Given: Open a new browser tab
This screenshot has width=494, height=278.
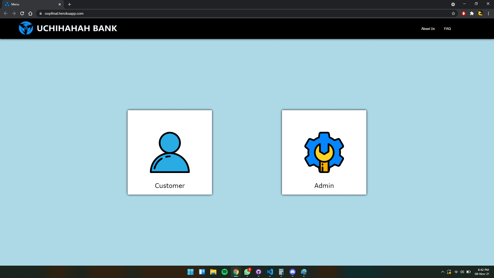Looking at the screenshot, I should [69, 4].
